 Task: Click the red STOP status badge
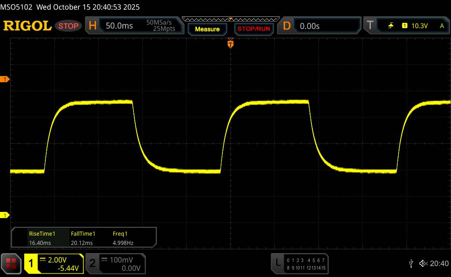(69, 26)
